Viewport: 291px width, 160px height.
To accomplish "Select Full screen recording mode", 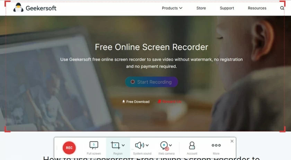I will pos(94,148).
